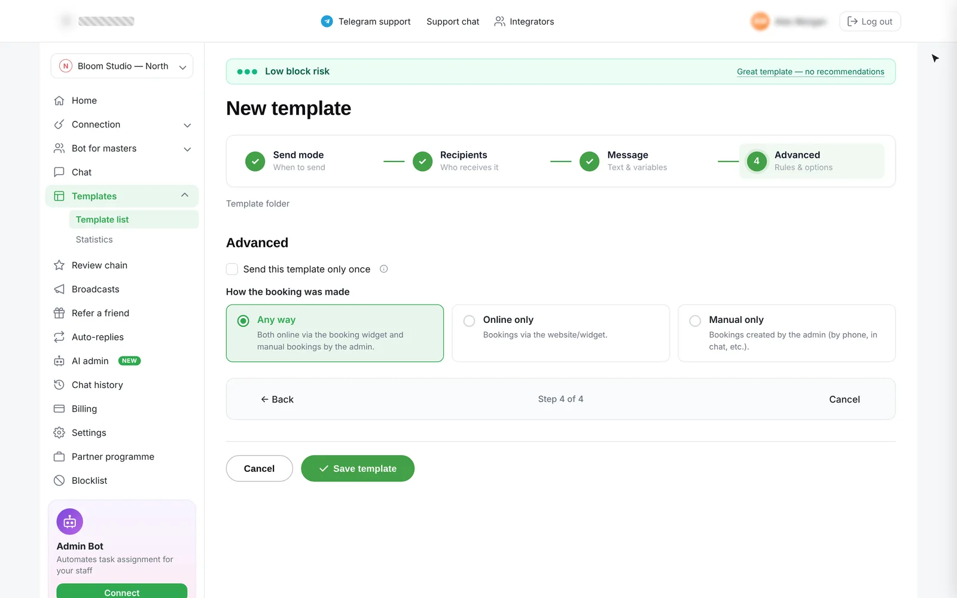
Task: Select the 'Manual only' radio option
Action: (695, 321)
